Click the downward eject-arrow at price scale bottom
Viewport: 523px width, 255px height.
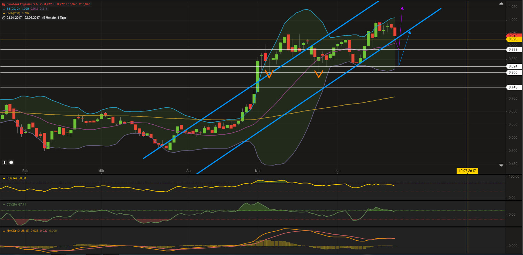coord(501,165)
